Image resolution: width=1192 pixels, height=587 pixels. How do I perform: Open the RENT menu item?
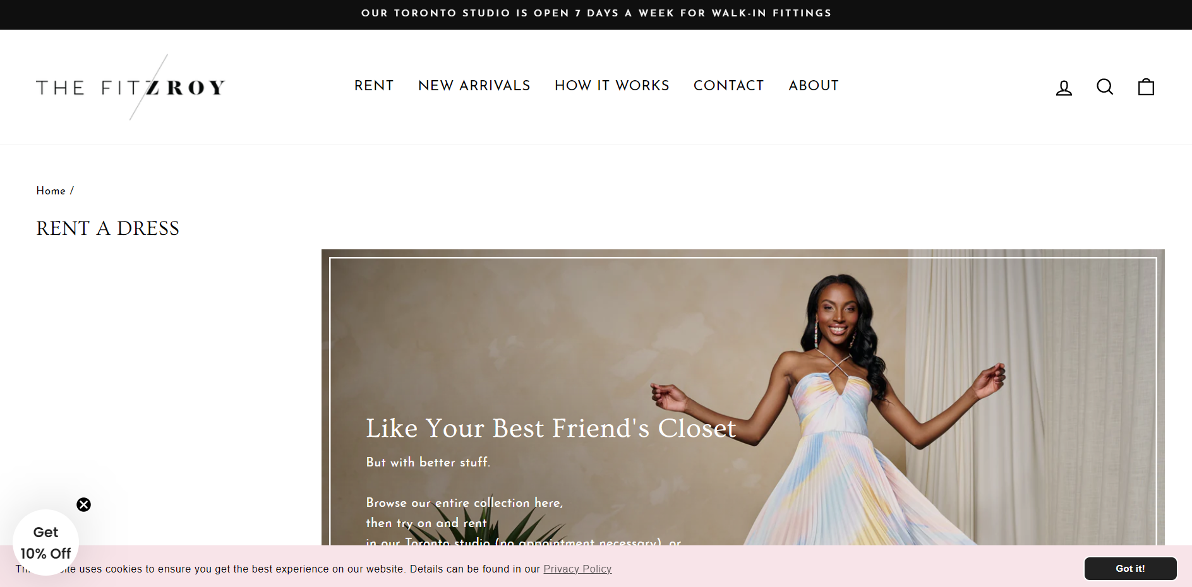point(374,86)
